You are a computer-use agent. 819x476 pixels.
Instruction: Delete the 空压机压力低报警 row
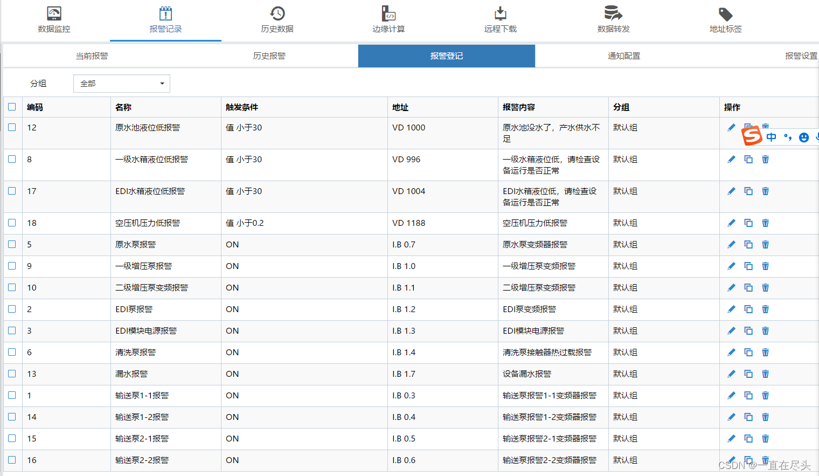tap(765, 223)
